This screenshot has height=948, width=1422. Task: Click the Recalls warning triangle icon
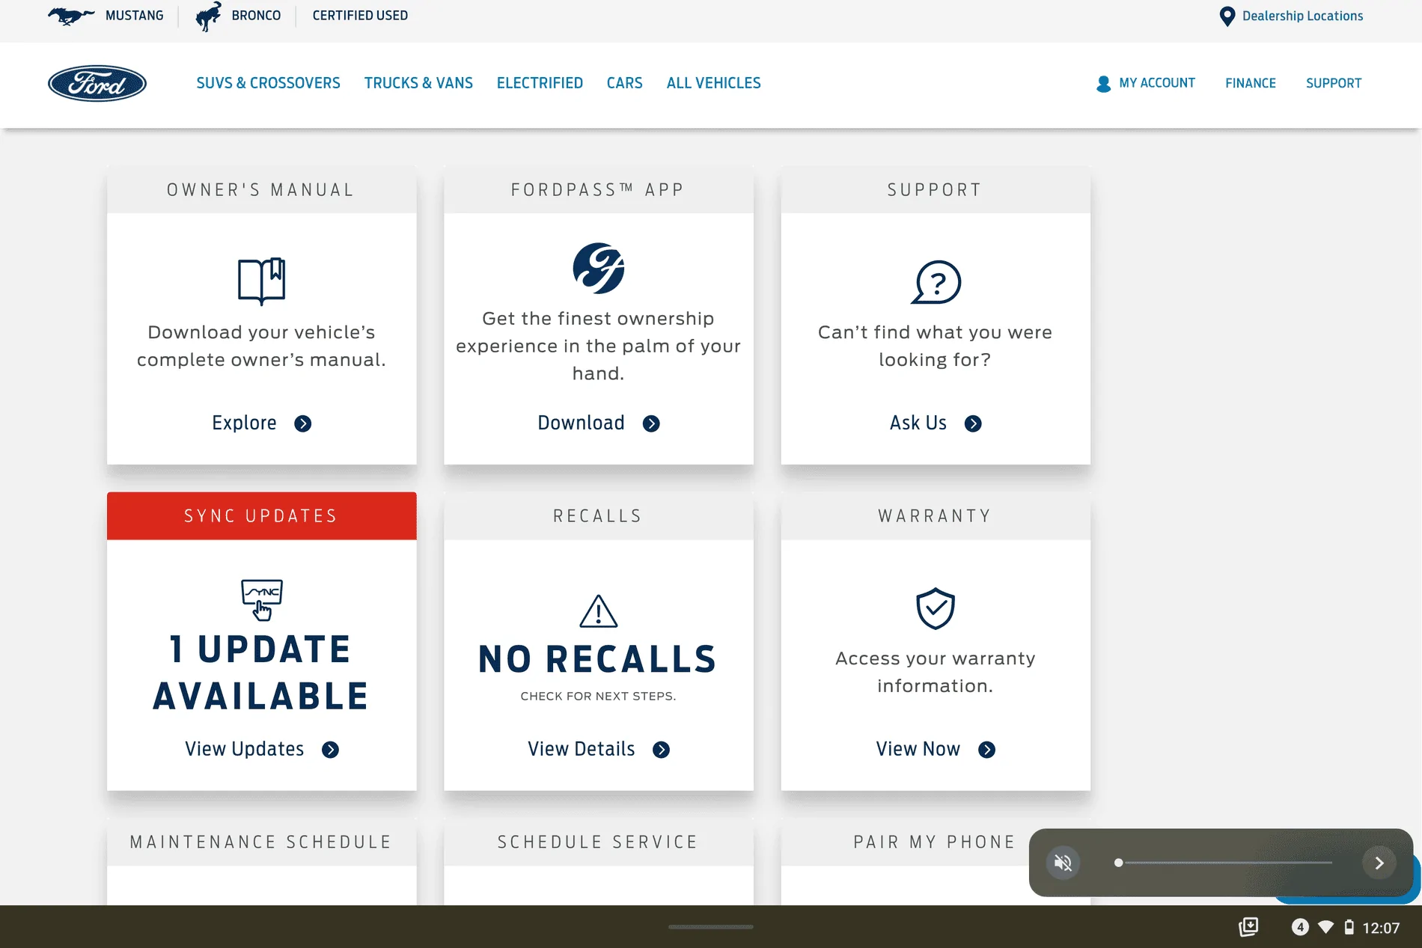[x=598, y=611]
